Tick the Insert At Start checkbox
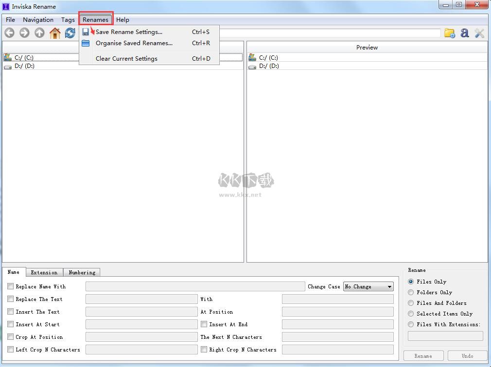Image resolution: width=491 pixels, height=367 pixels. click(x=10, y=324)
